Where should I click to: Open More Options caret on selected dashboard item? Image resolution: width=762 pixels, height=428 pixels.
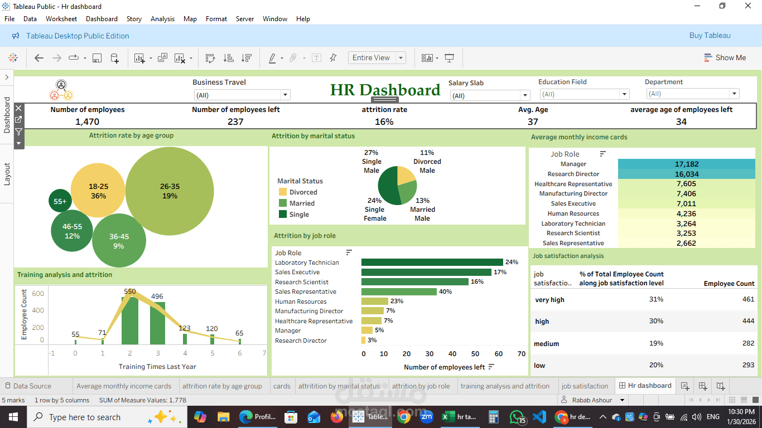18,143
